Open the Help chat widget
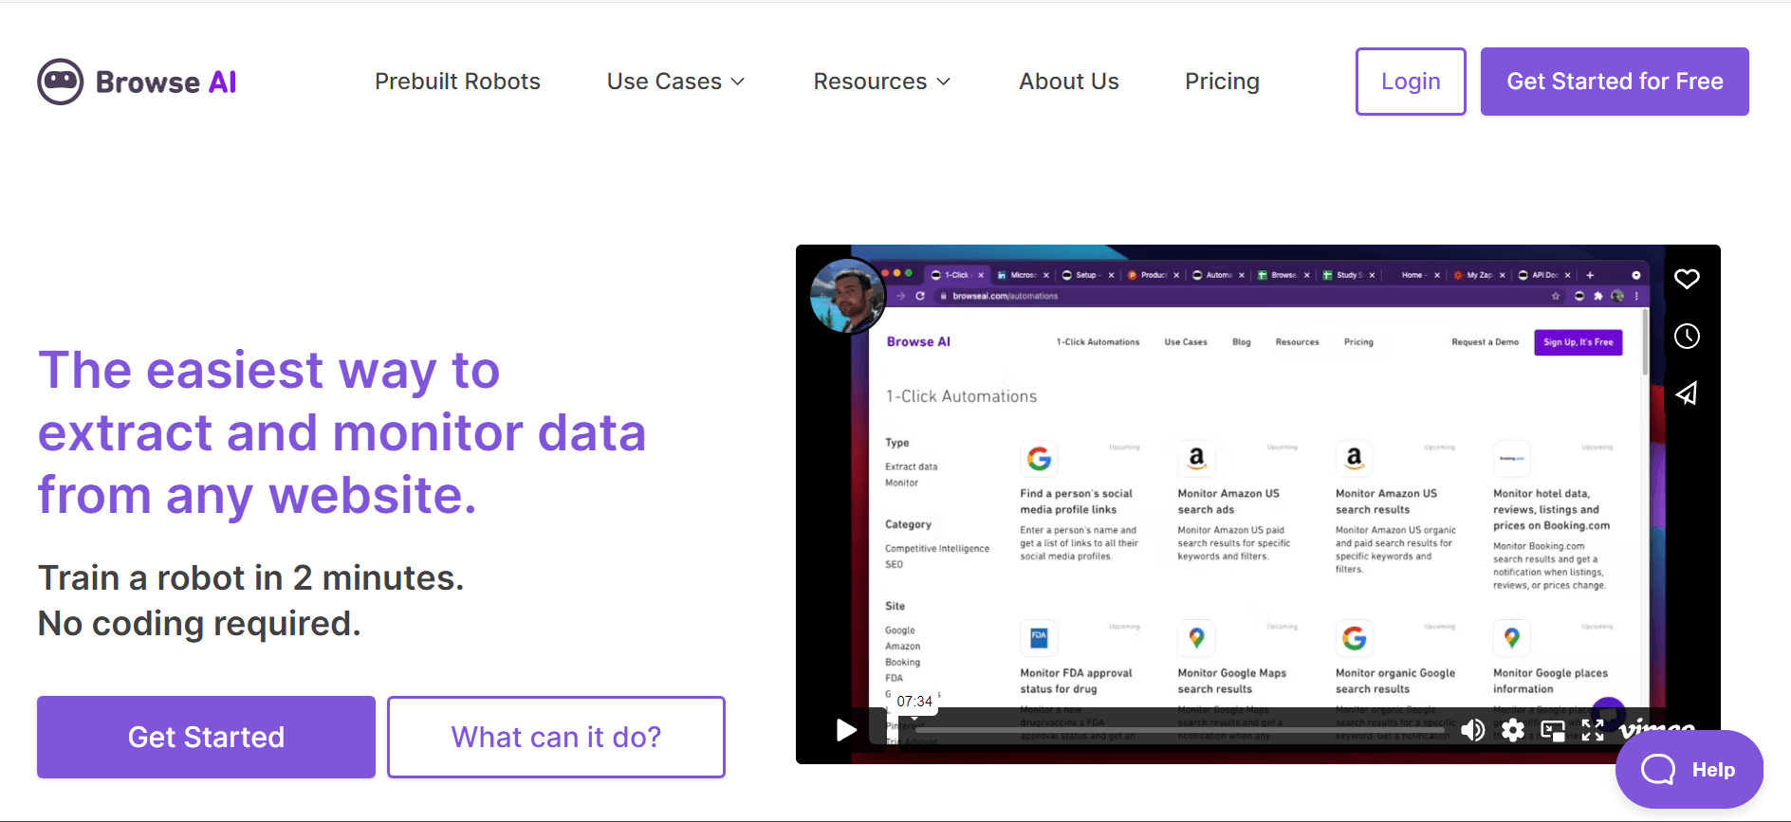 click(1689, 769)
